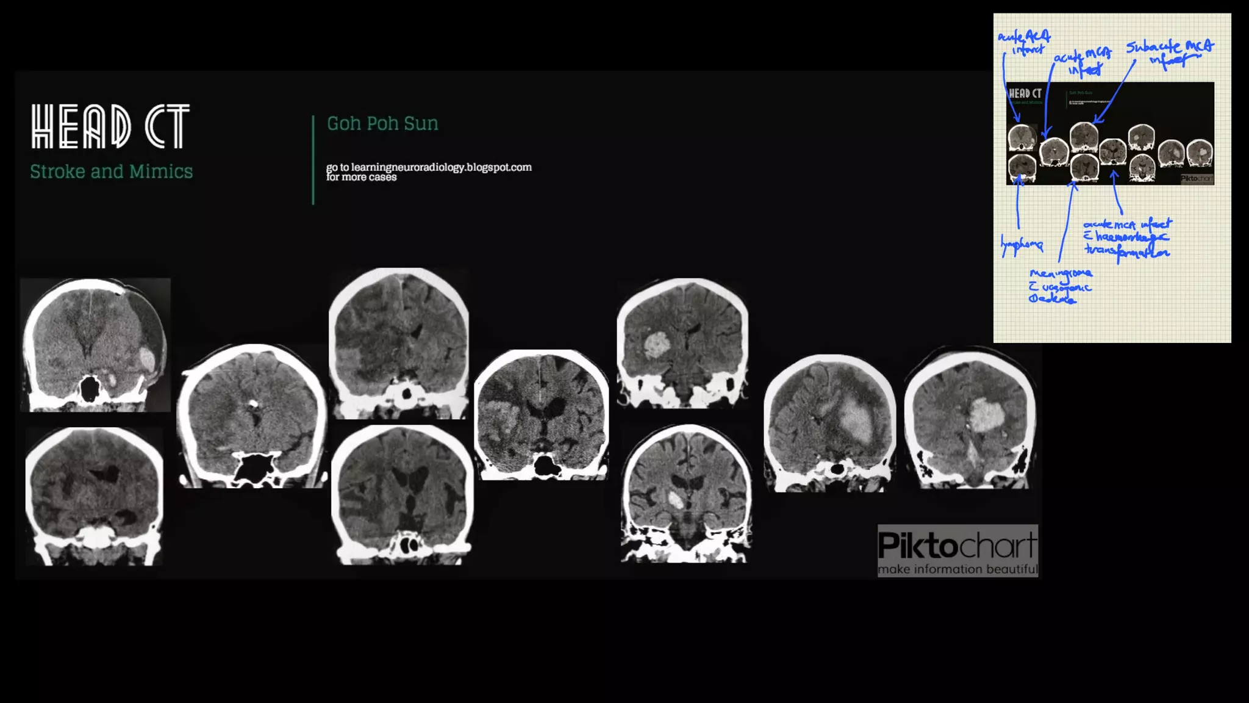Select the rightmost CT scan with bright hemorrhage
The height and width of the screenshot is (703, 1249).
pos(970,419)
